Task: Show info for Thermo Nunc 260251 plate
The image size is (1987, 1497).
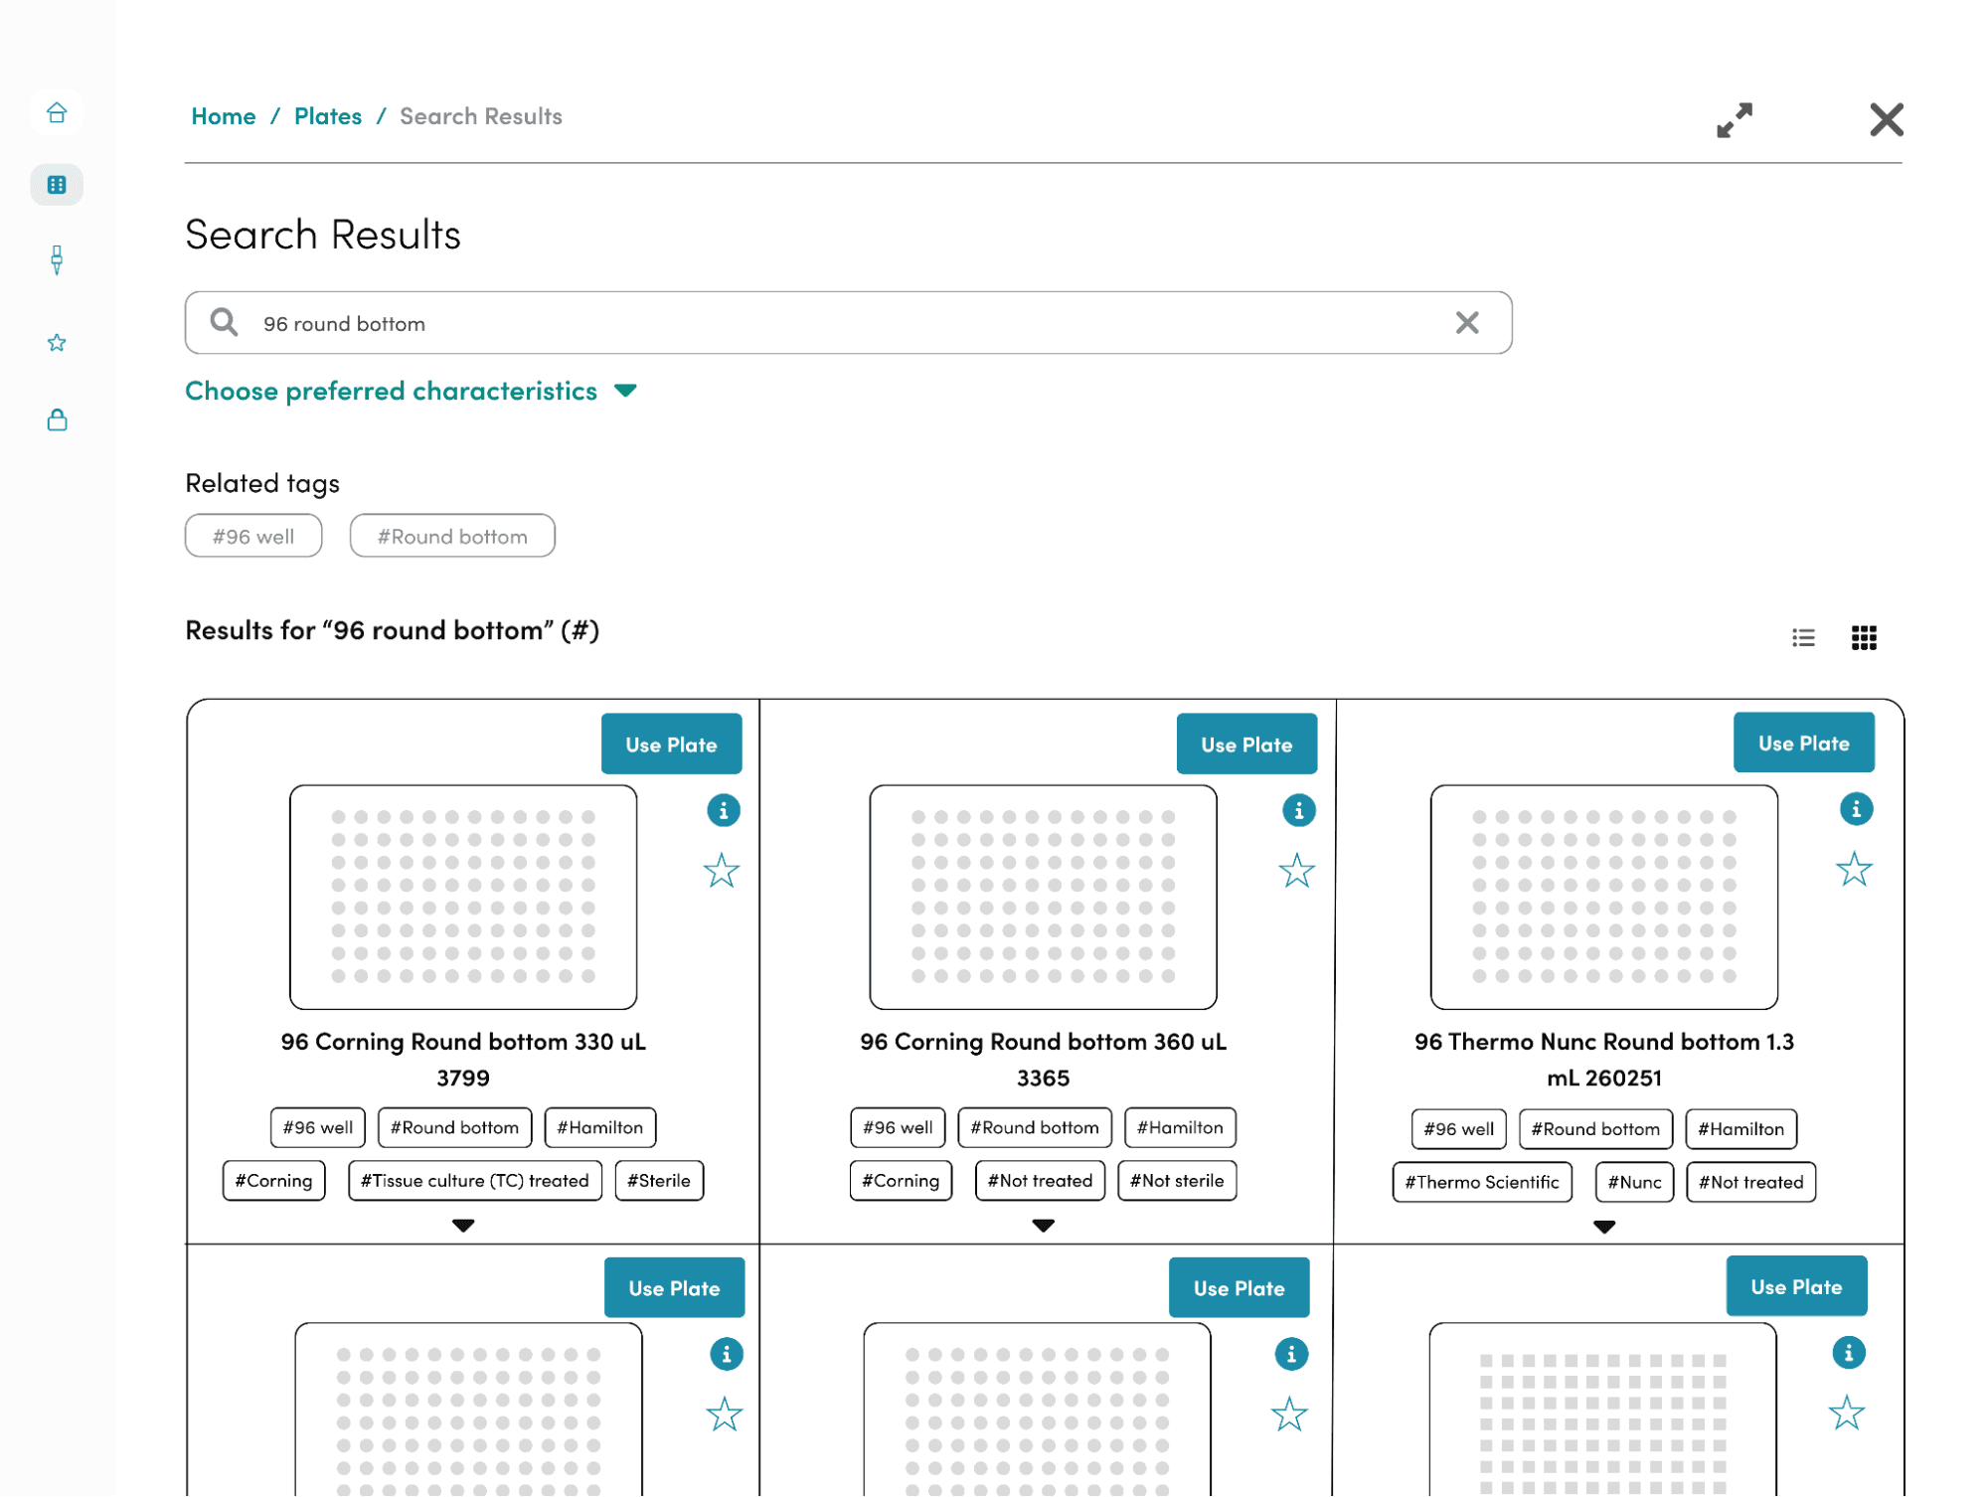Action: click(x=1855, y=809)
